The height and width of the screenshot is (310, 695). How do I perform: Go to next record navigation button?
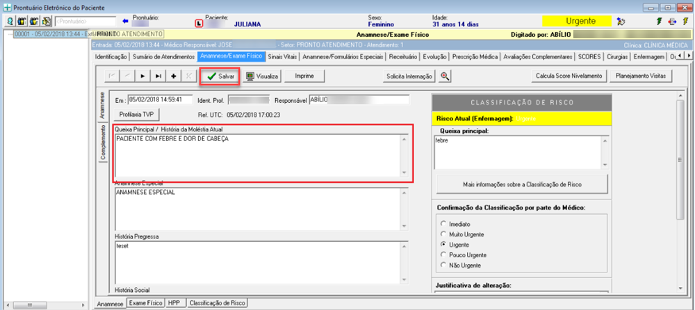[142, 76]
